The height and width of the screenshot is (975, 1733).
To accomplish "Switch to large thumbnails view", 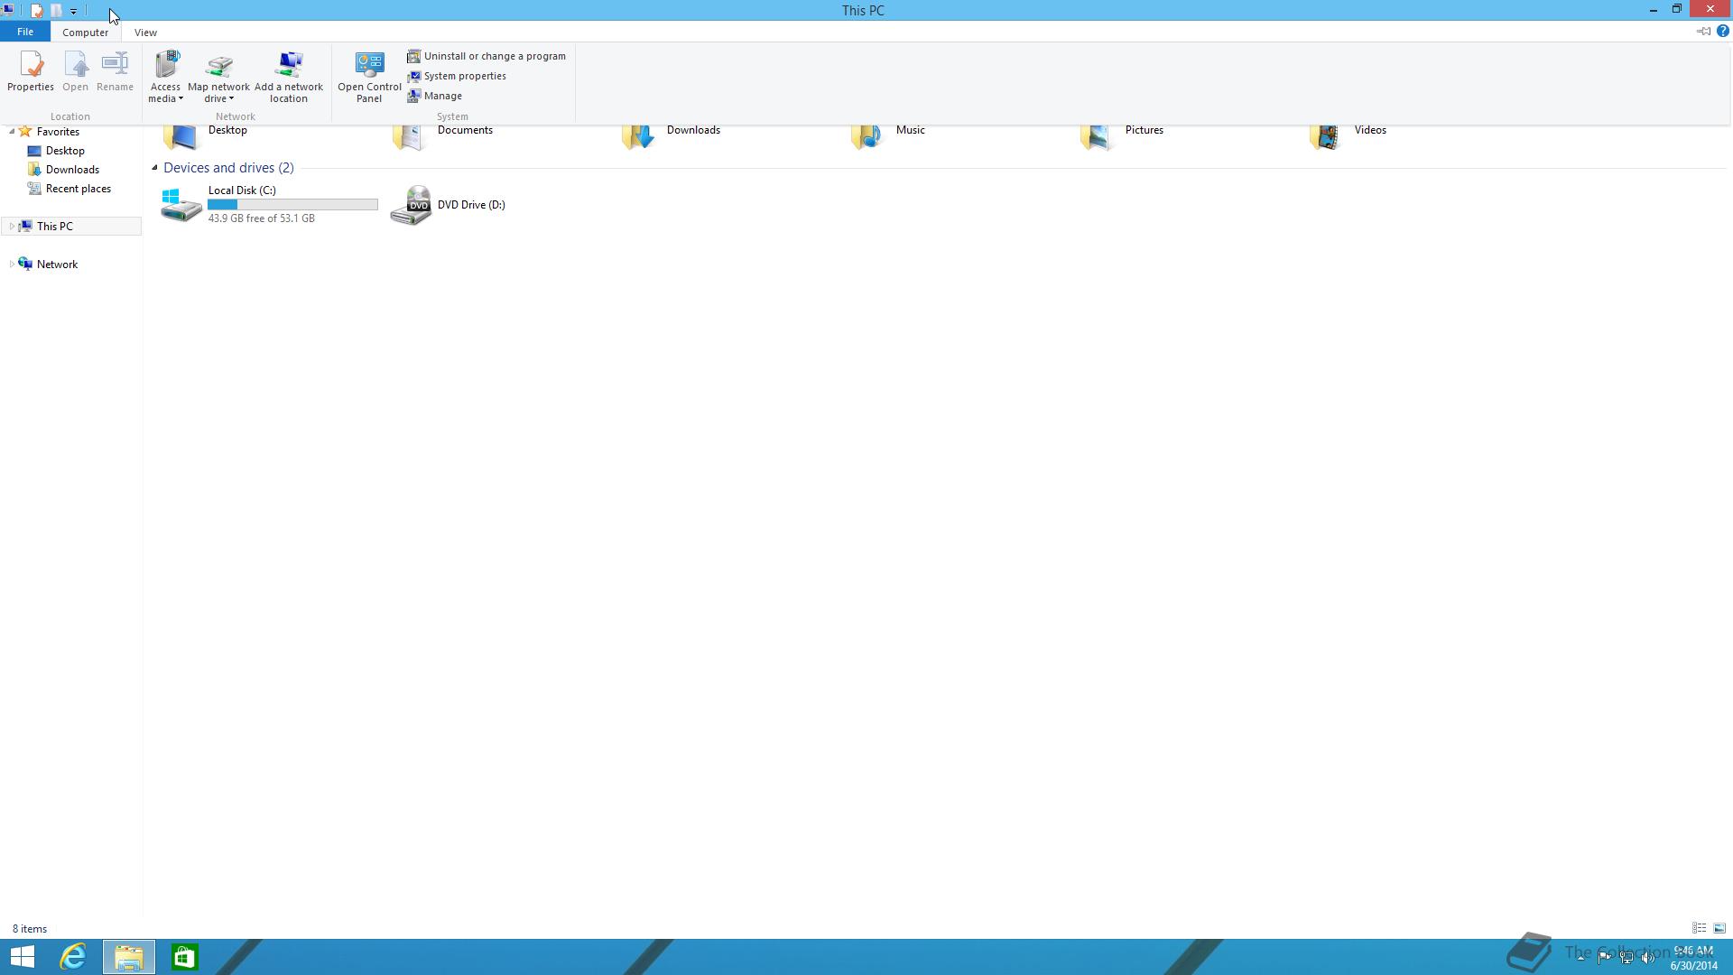I will (1719, 928).
